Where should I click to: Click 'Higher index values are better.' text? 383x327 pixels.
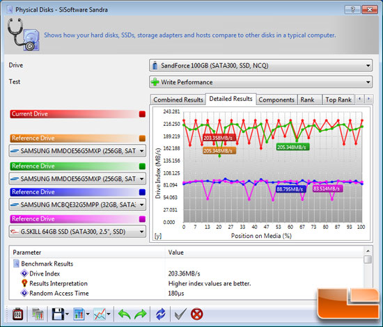[x=210, y=283]
